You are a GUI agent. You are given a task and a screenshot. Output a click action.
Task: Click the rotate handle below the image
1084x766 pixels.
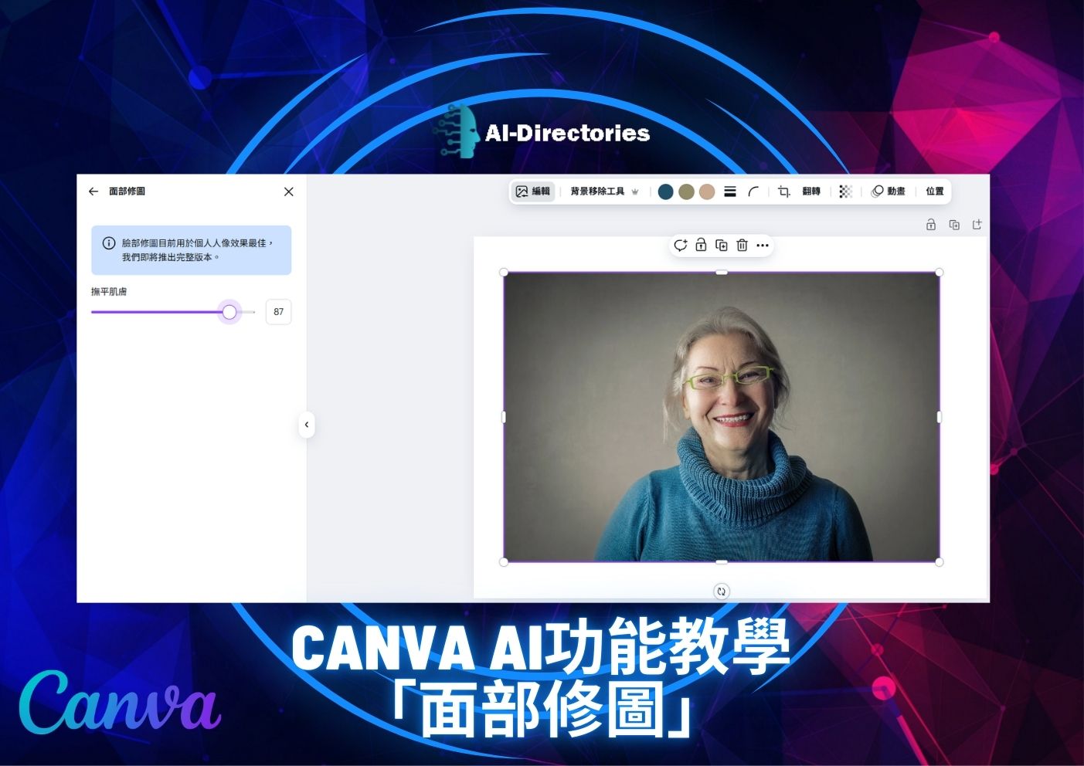click(721, 591)
